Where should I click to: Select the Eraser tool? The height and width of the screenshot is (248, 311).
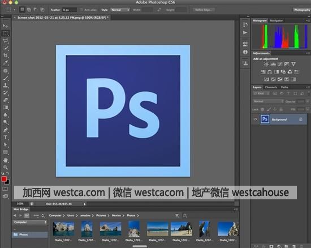coord(5,100)
